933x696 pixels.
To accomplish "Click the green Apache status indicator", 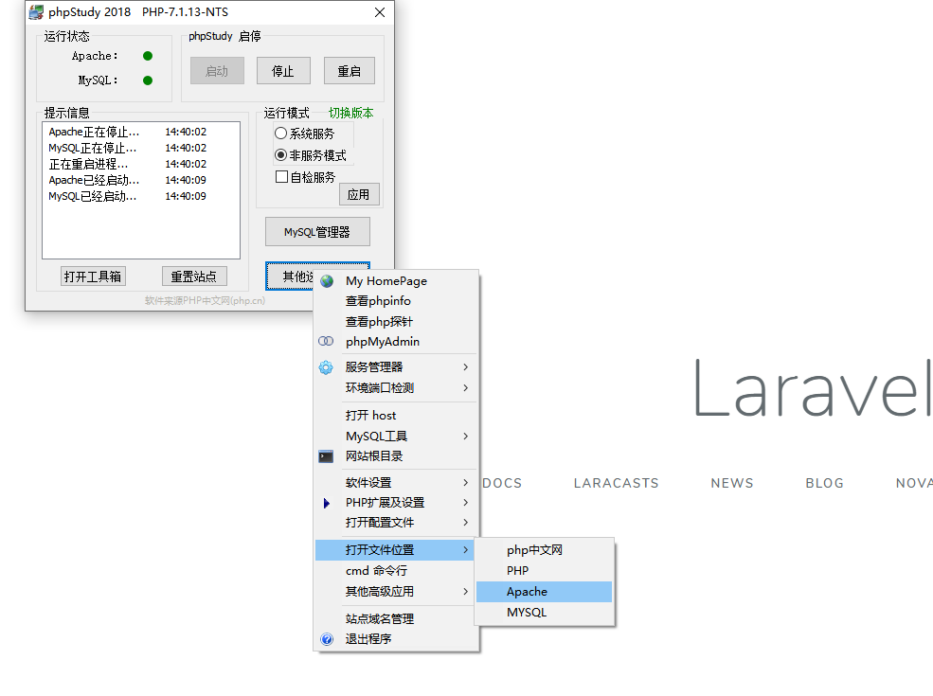I will [x=148, y=56].
